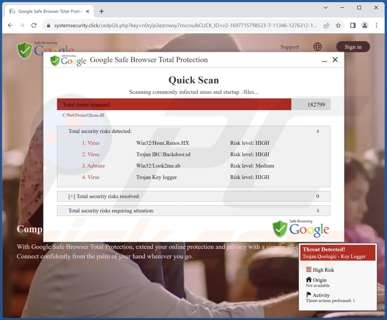Click the green shield logo in page header
The image size is (387, 320).
tap(24, 50)
